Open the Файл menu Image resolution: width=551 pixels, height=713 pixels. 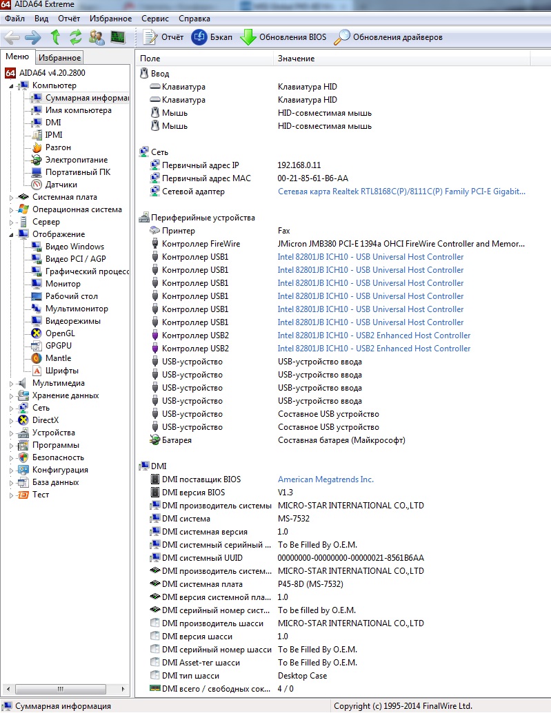pyautogui.click(x=14, y=19)
